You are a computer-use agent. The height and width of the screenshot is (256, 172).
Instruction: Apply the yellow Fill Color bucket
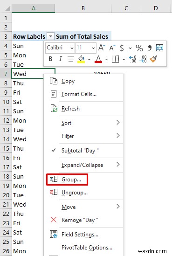point(81,59)
